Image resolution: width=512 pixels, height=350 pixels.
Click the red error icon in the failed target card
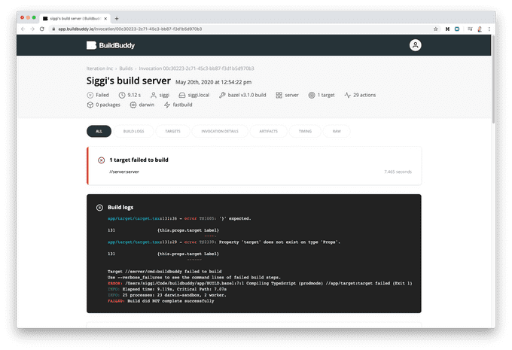(101, 160)
